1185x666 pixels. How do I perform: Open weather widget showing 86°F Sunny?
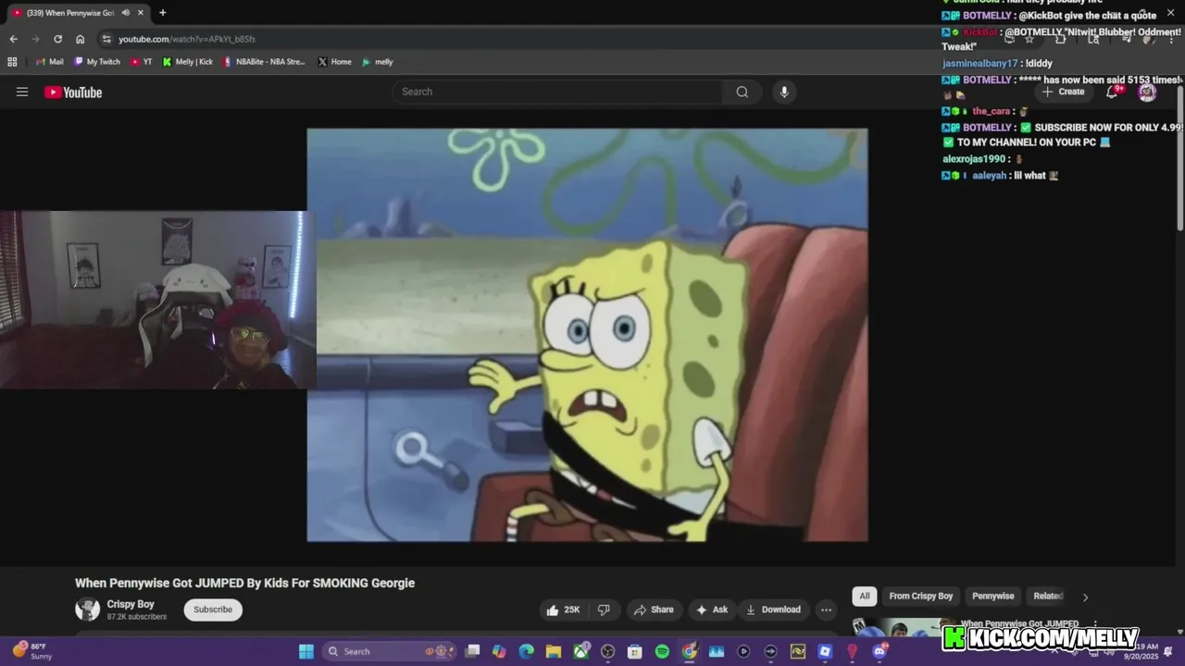pos(31,651)
